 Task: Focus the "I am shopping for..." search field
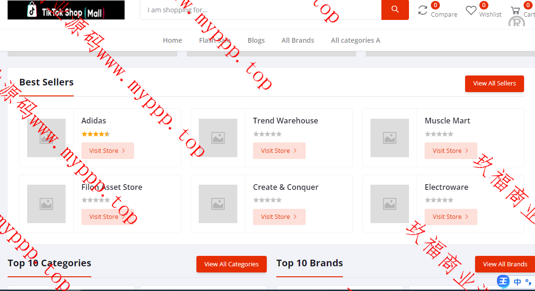pos(261,10)
